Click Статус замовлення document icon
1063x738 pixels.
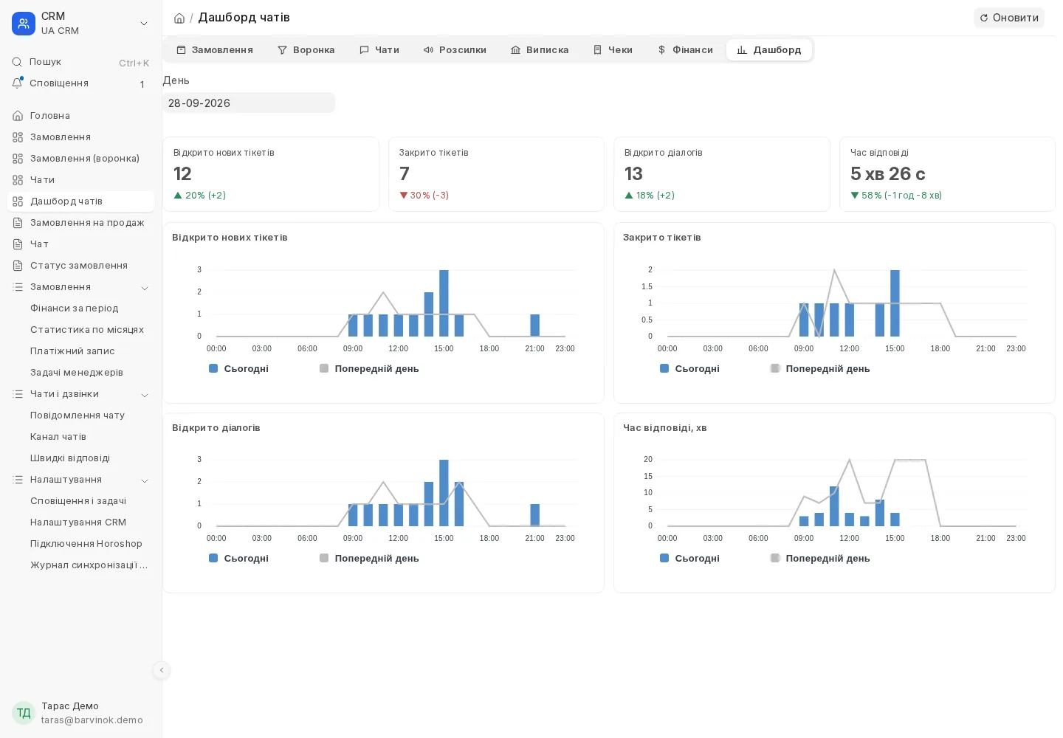(18, 266)
